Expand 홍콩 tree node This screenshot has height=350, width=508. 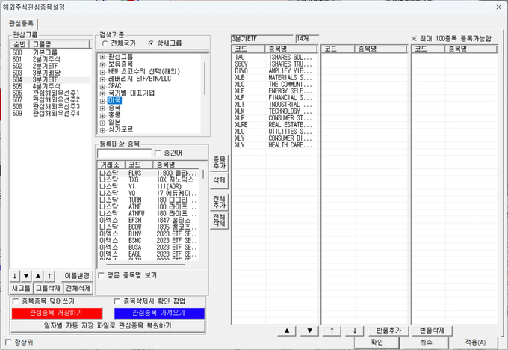(x=102, y=115)
